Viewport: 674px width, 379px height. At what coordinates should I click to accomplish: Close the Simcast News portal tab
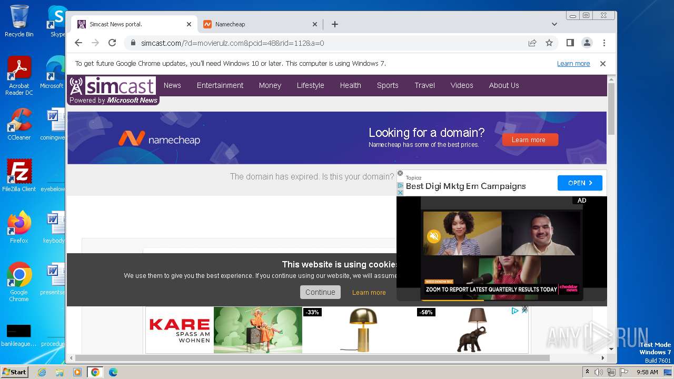(x=189, y=24)
